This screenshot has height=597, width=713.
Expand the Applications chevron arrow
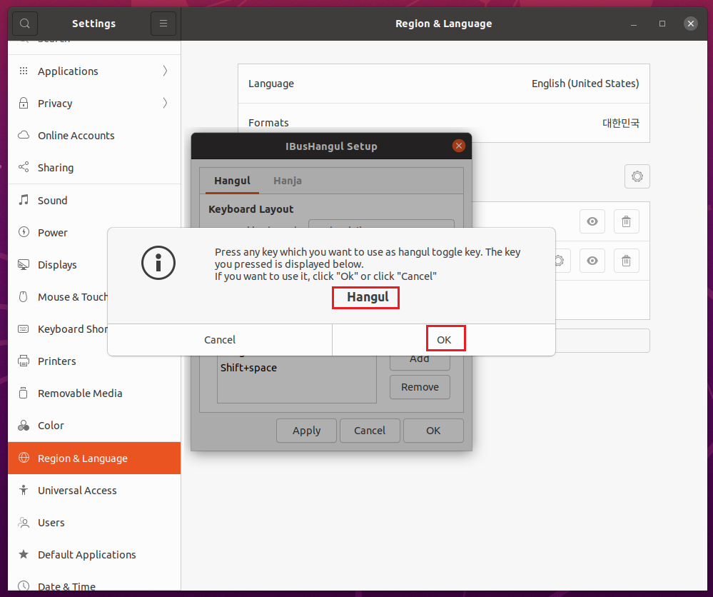165,71
